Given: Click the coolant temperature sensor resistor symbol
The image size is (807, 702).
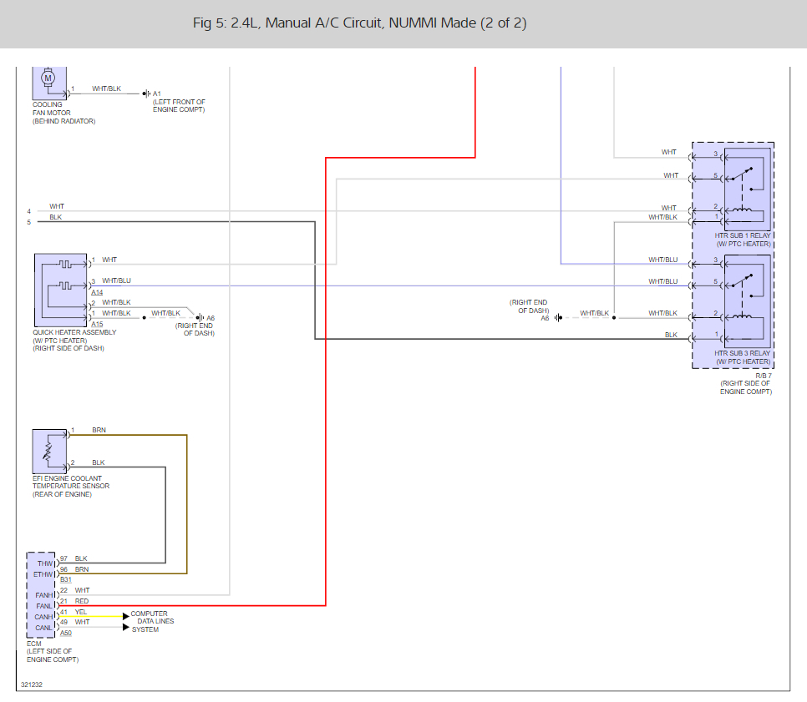Looking at the screenshot, I should 48,451.
